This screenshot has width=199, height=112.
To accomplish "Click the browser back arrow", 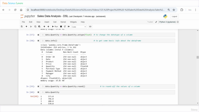I will click(x=3, y=10).
